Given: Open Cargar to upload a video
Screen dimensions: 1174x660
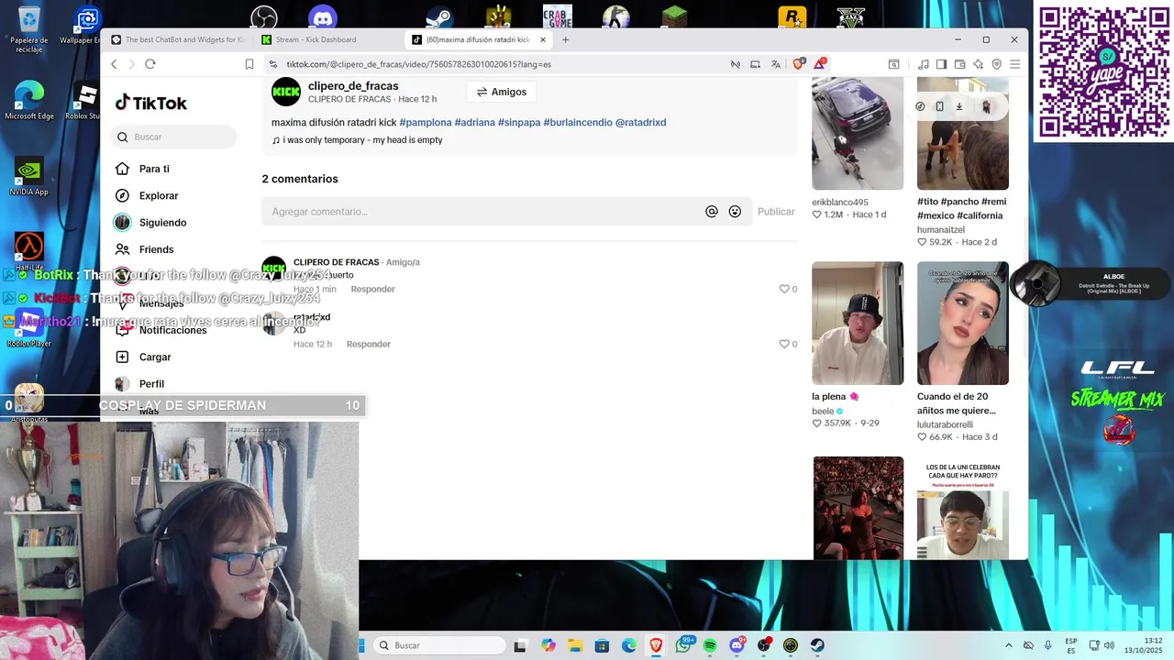Looking at the screenshot, I should point(155,357).
